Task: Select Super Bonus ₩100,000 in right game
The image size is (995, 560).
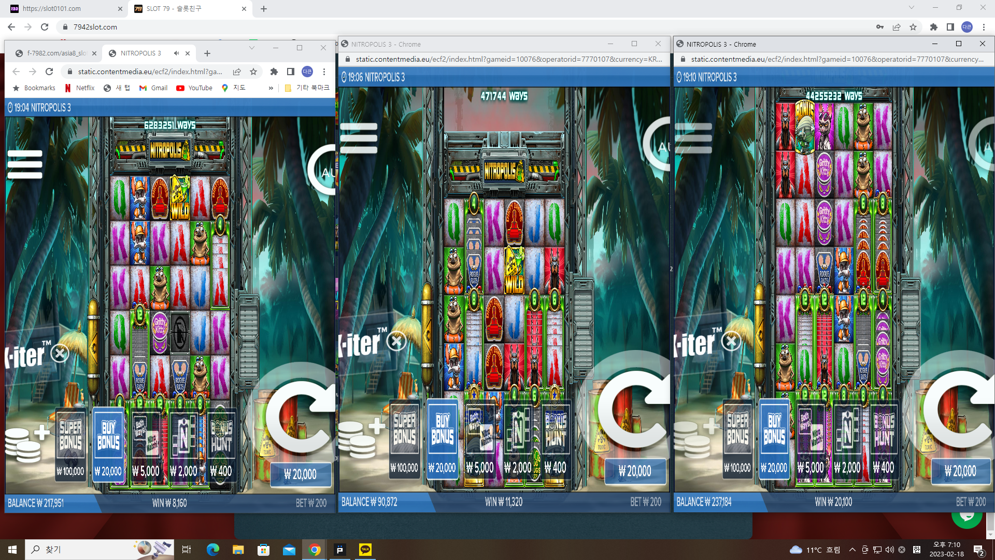Action: point(737,440)
